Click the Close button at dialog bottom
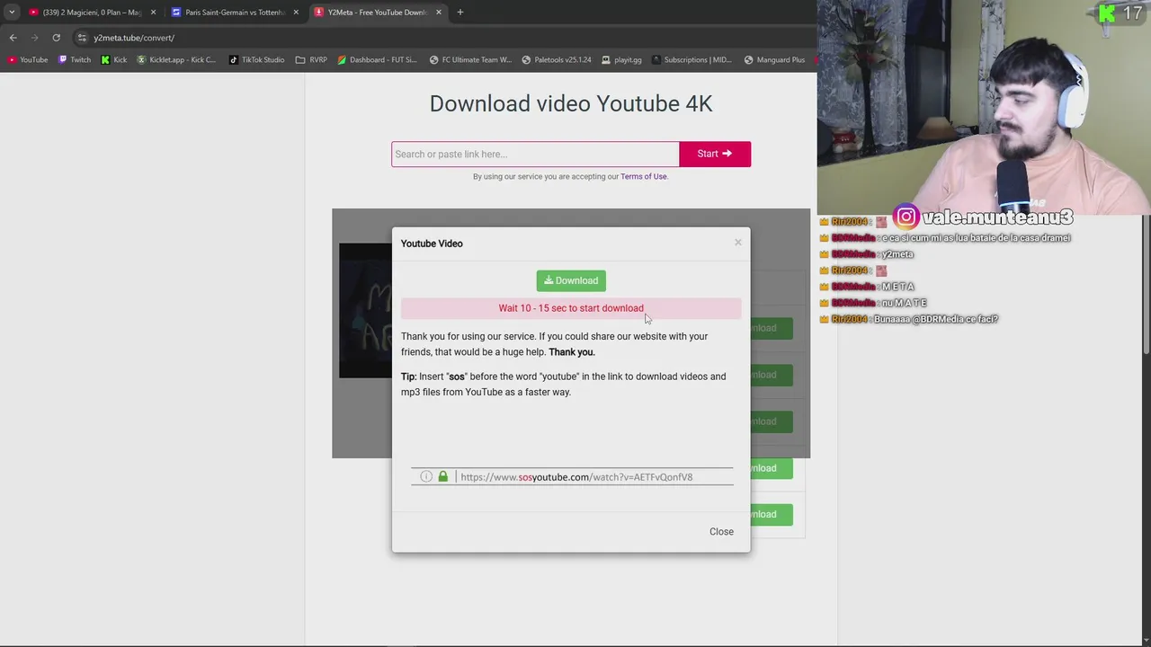The image size is (1151, 647). coord(721,532)
